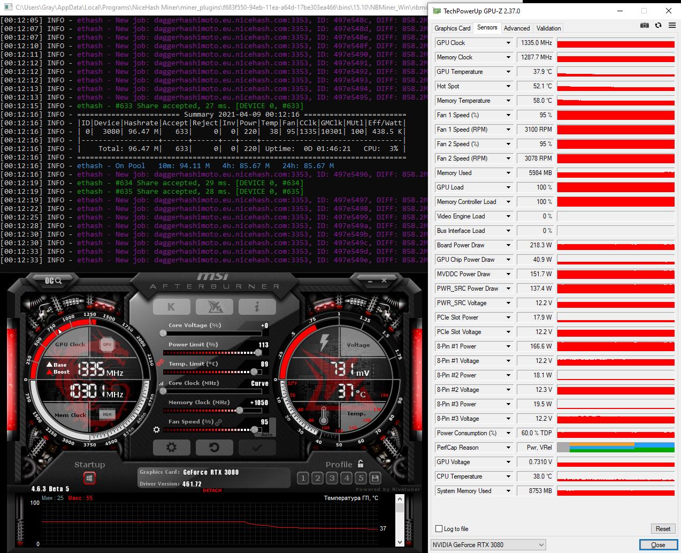Select Afterburner profile slot 5
The image size is (681, 553).
pos(361,478)
